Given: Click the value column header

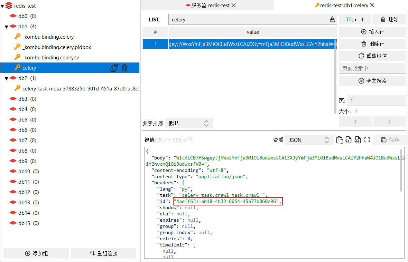Looking at the screenshot, I should (x=253, y=32).
